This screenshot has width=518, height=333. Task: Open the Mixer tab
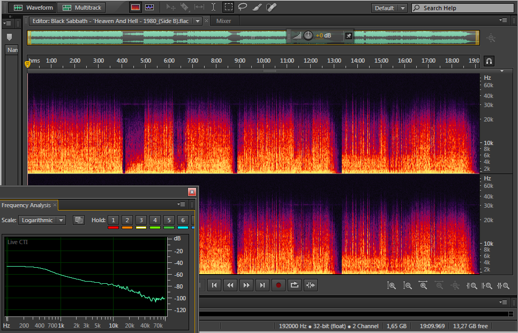[x=224, y=21]
